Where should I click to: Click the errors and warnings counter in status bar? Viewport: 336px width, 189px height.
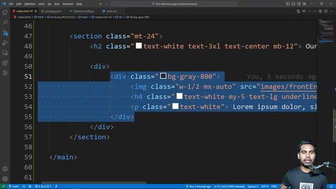pyautogui.click(x=43, y=186)
